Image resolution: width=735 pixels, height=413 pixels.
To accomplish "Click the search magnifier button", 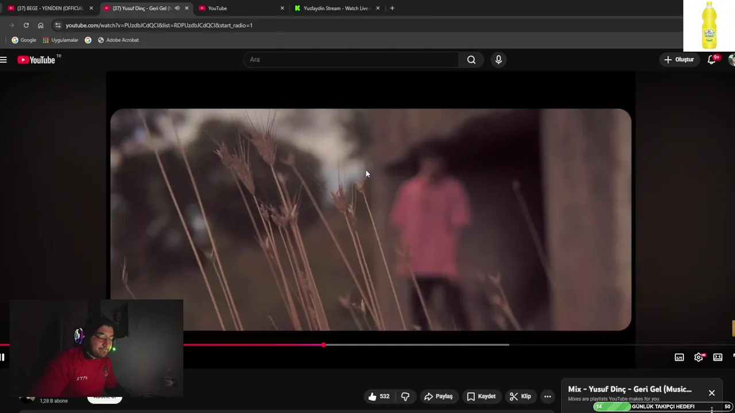I will pos(471,60).
